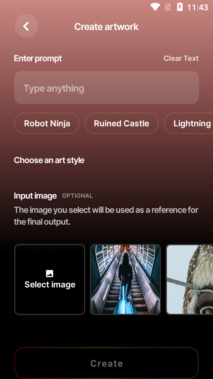Click the Create artwork title
The width and height of the screenshot is (213, 379).
(x=106, y=26)
